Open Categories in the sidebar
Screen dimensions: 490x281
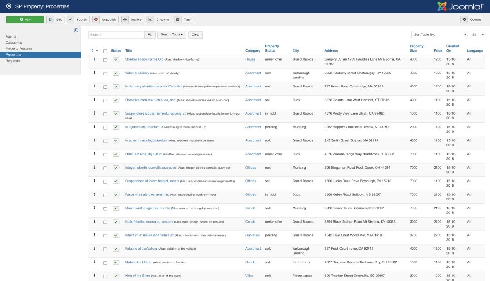point(14,43)
